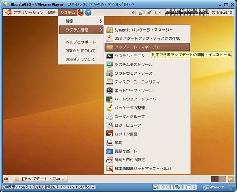Expand システム管理 submenu entry

[81, 30]
